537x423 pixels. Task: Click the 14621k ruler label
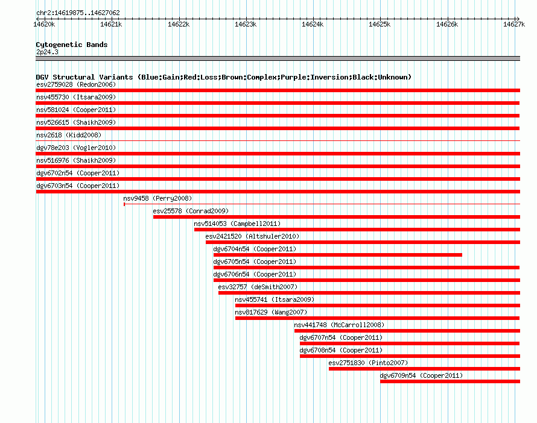coord(111,24)
